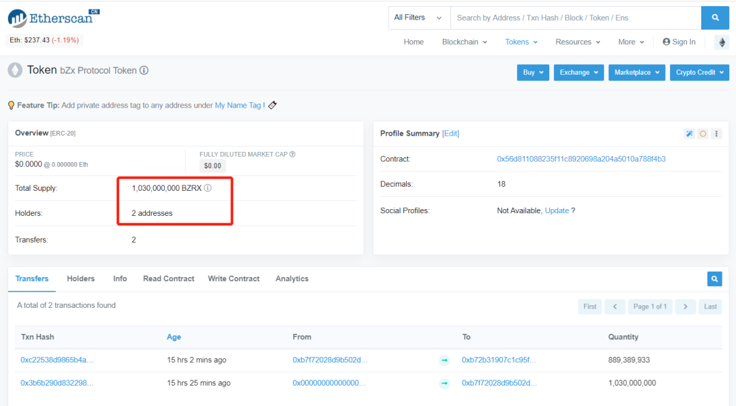
Task: Click the Update link for Social Profiles
Action: click(557, 210)
